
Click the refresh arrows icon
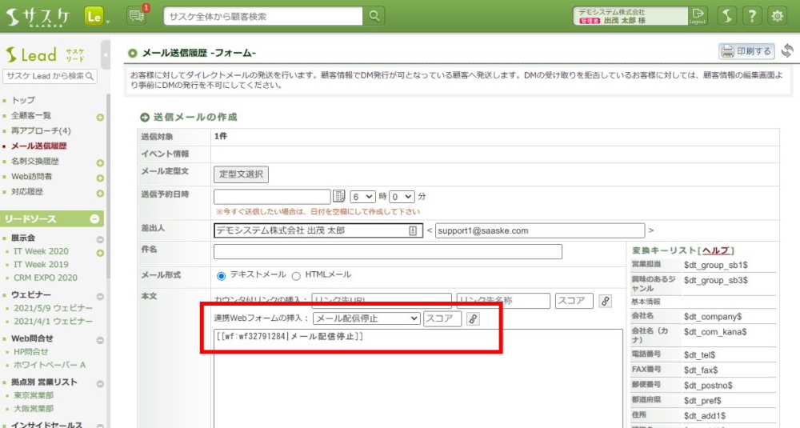[x=787, y=51]
